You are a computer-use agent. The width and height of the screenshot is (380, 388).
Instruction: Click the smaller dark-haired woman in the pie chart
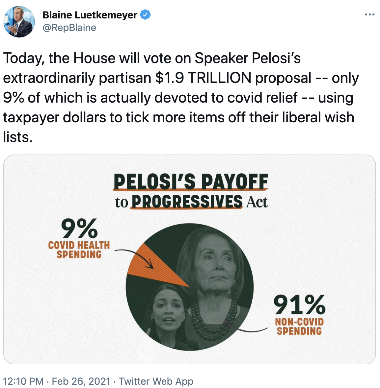tap(168, 312)
